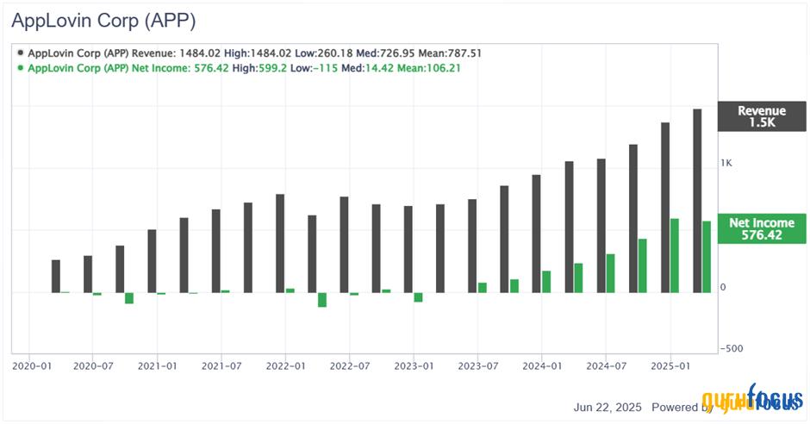Click the -500 y-axis label

pyautogui.click(x=731, y=349)
